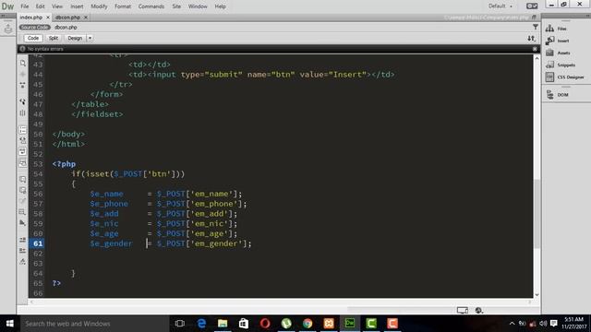The image size is (591, 332).
Task: Click the globe preview icon in status bar
Action: pyautogui.click(x=478, y=310)
